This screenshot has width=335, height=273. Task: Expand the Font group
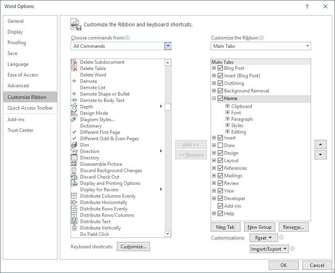pyautogui.click(x=228, y=112)
